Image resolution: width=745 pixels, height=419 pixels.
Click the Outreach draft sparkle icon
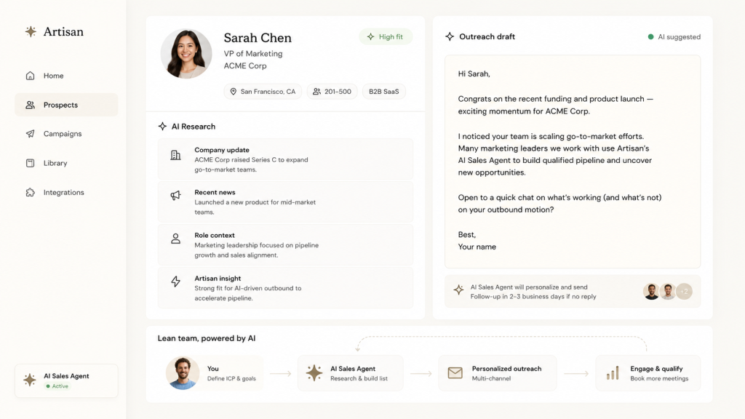tap(450, 36)
